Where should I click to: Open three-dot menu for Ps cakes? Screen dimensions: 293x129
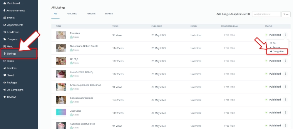(285, 35)
